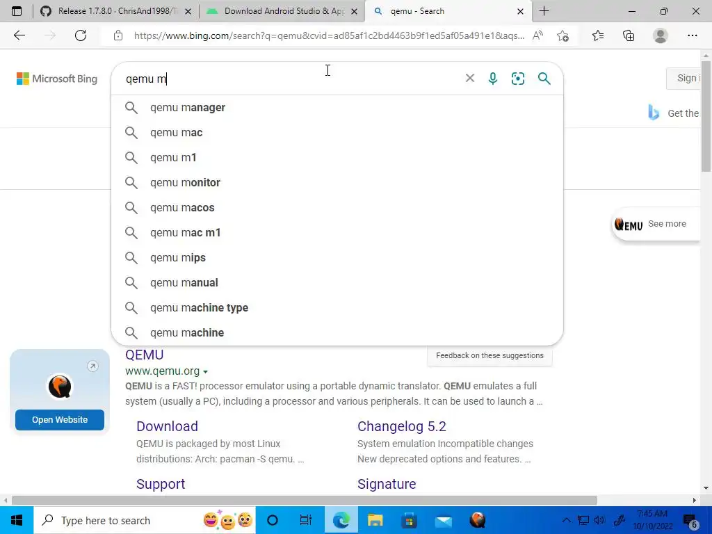Open volume control in system tray
The width and height of the screenshot is (712, 534).
pos(599,520)
